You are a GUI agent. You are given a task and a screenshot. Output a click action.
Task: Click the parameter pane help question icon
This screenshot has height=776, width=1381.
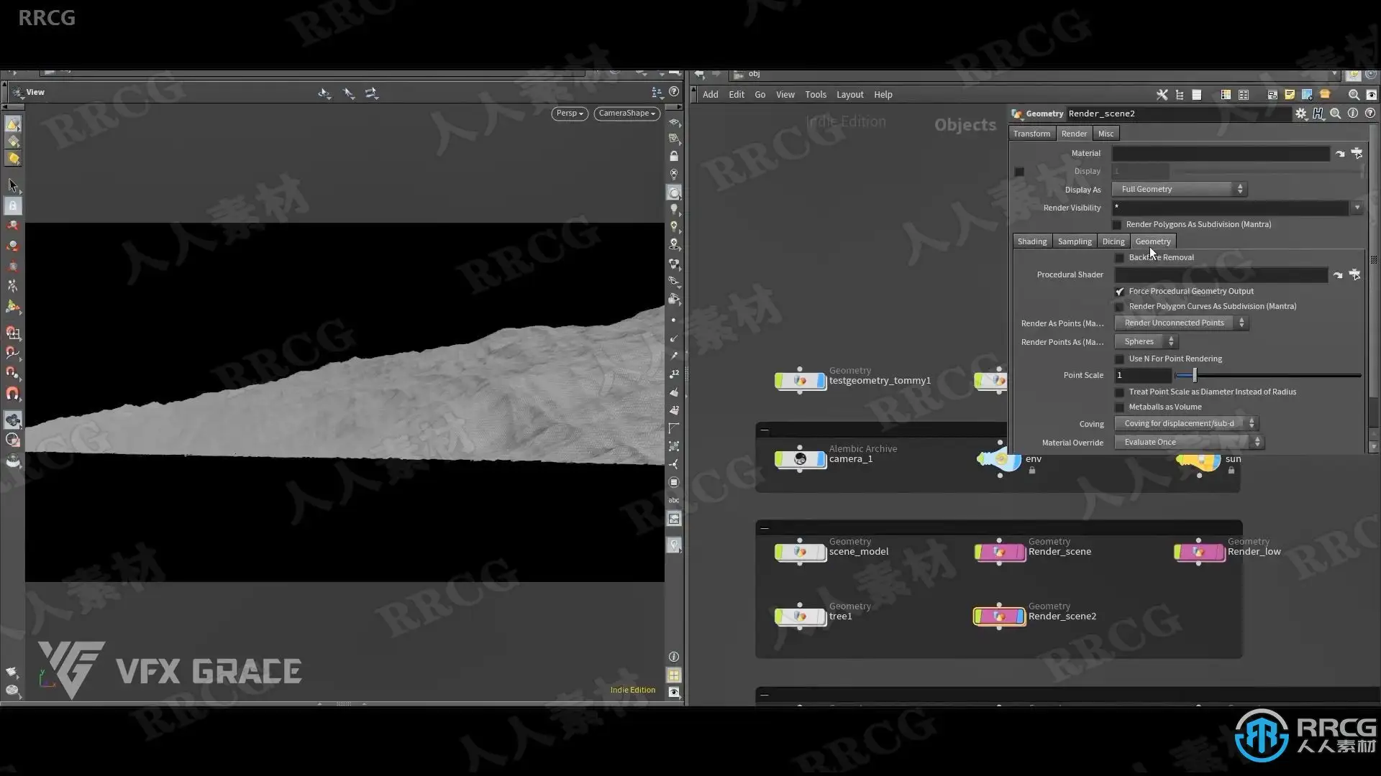pyautogui.click(x=1370, y=114)
